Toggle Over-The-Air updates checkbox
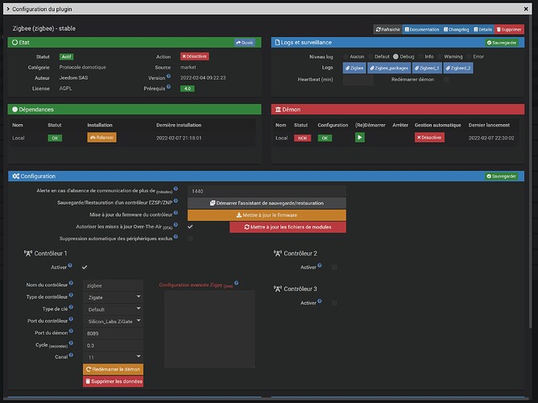This screenshot has height=403, width=538. pyautogui.click(x=190, y=227)
